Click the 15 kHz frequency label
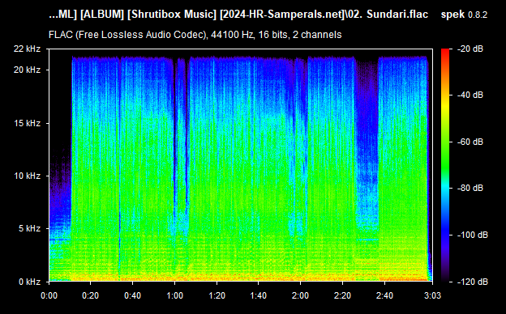Image resolution: width=506 pixels, height=314 pixels. pyautogui.click(x=27, y=123)
